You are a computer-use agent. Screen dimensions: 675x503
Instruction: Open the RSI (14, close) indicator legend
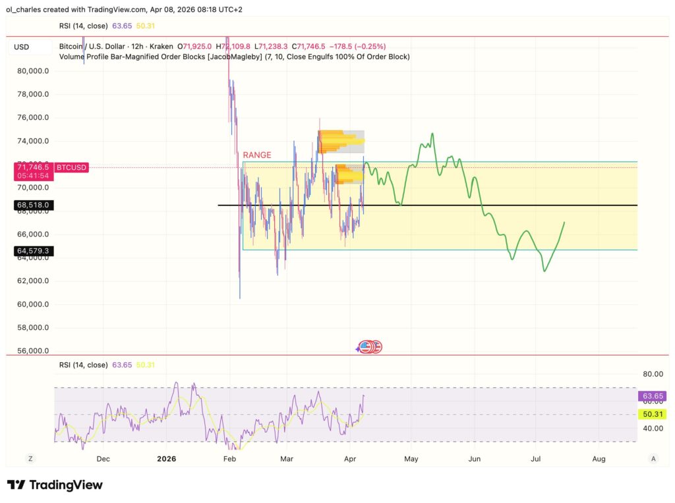(x=84, y=364)
